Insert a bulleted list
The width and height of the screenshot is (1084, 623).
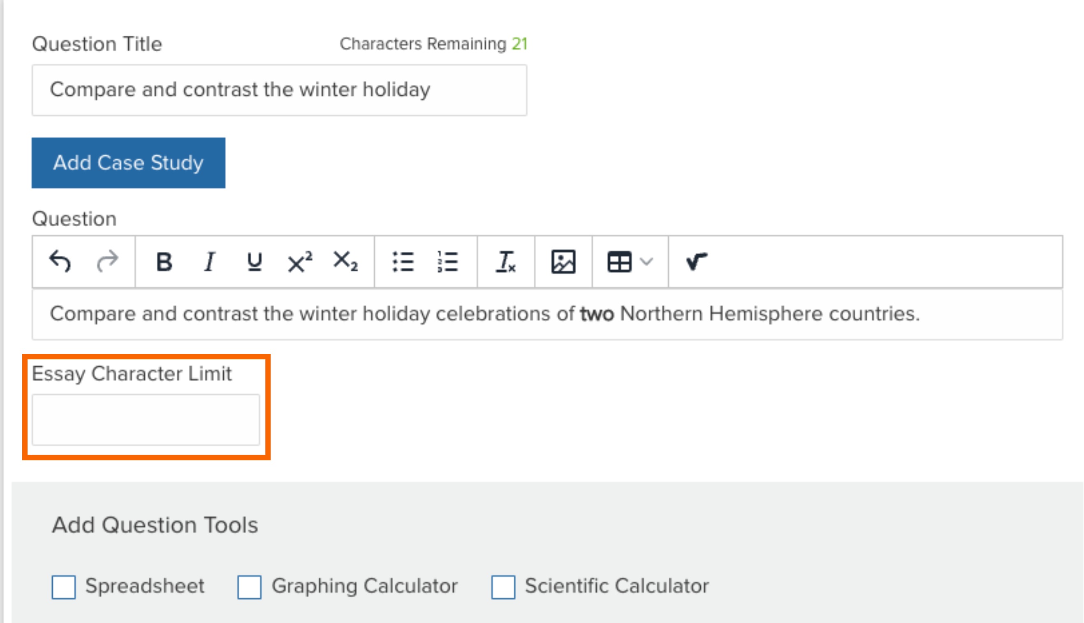point(403,262)
